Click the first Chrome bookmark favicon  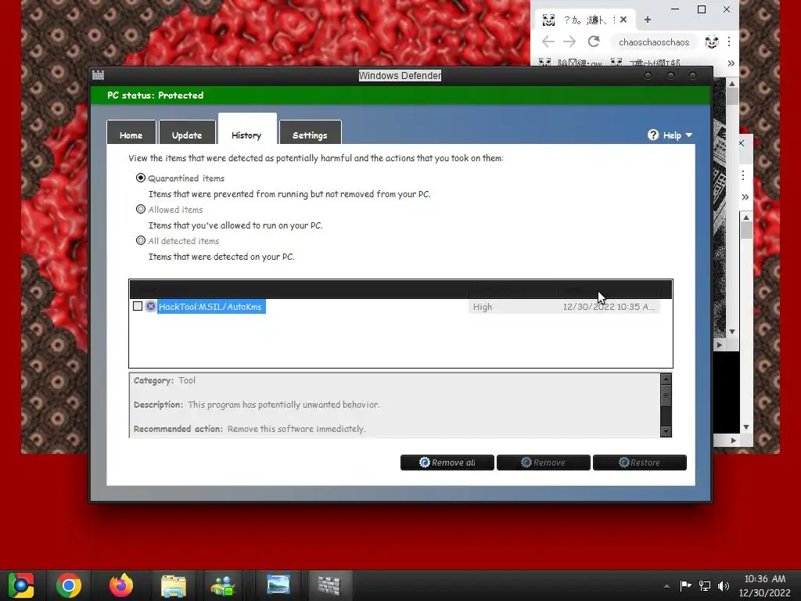[x=545, y=63]
